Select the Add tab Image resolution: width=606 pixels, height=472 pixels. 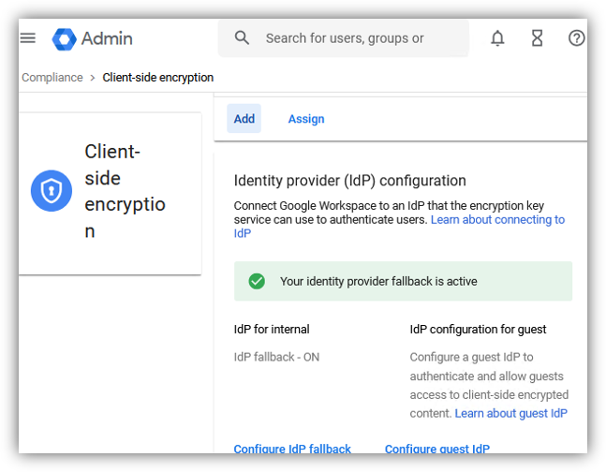pyautogui.click(x=244, y=118)
